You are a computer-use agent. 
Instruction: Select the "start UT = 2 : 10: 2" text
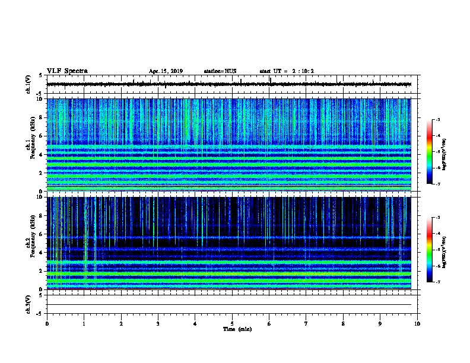pos(287,71)
